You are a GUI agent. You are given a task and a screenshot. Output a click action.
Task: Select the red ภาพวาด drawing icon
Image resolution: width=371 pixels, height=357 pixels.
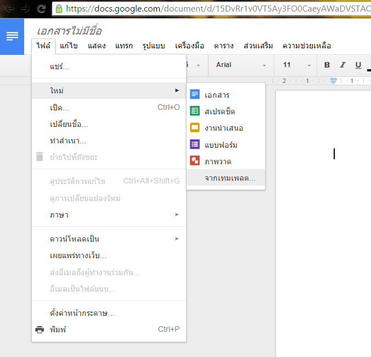click(x=195, y=161)
